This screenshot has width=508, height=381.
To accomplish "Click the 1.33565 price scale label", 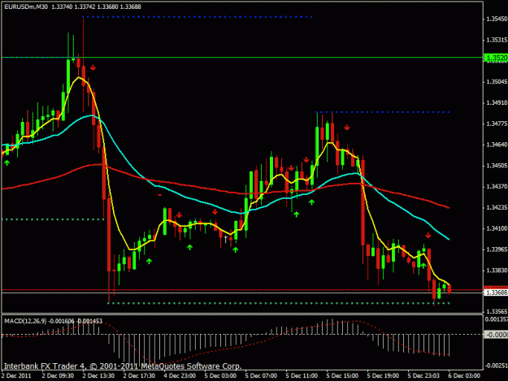I will coord(497,311).
